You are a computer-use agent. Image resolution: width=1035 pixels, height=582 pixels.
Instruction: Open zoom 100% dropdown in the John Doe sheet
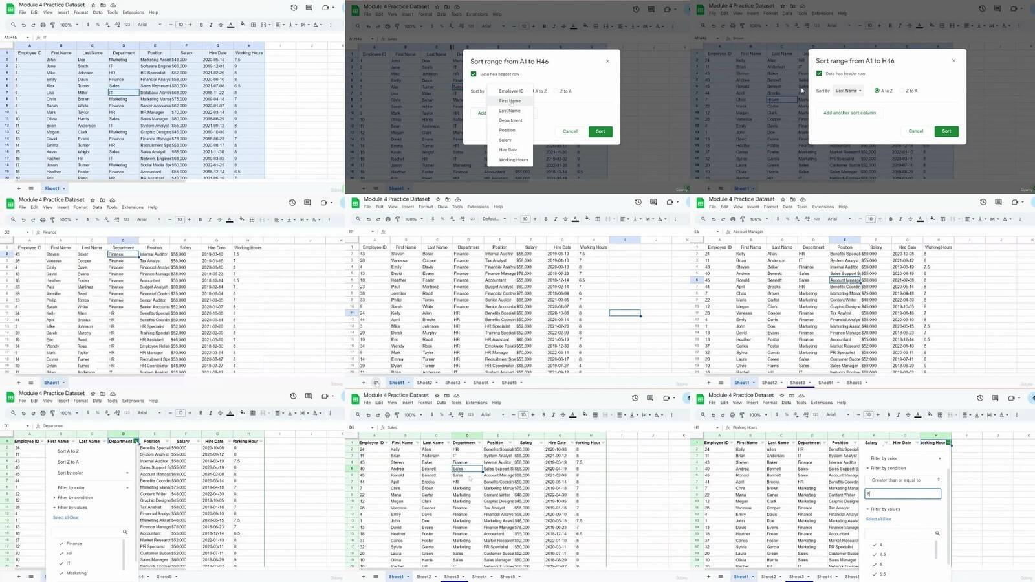[x=69, y=25]
